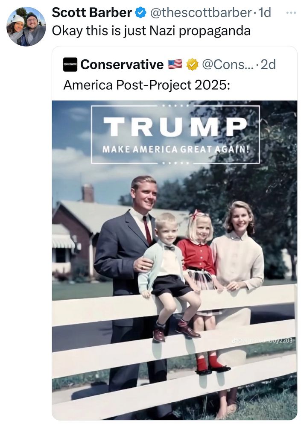Open Scott Barber's profile avatar photo
304x427 pixels.
tap(26, 26)
